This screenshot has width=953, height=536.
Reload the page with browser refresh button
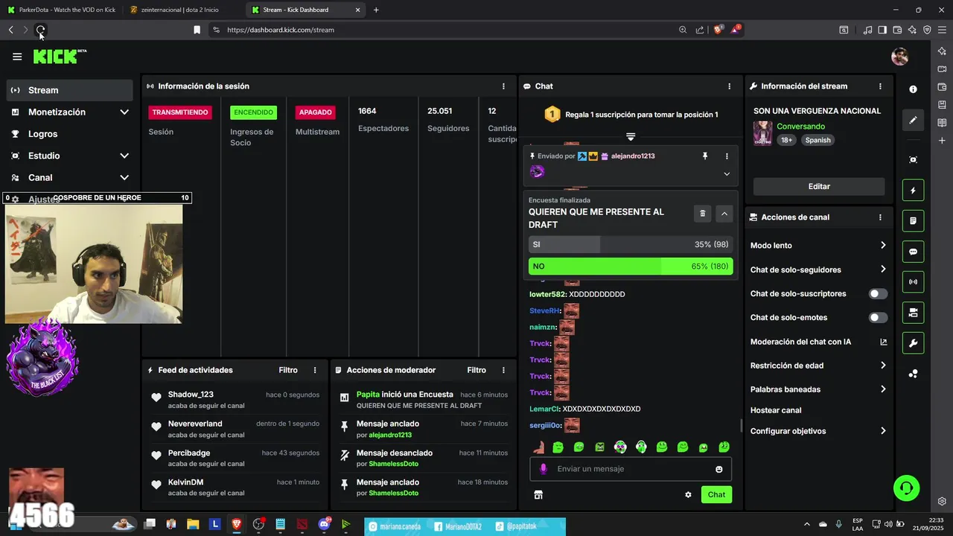[x=40, y=30]
